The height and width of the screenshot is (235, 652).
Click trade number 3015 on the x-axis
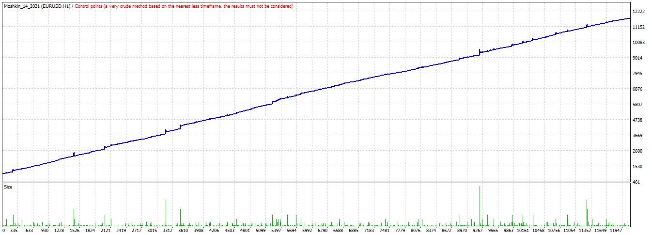pos(152,231)
